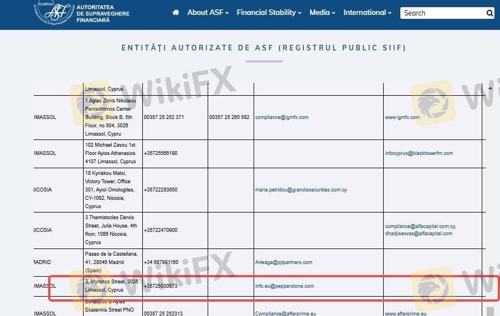Click inside the Search input field

tap(441, 13)
